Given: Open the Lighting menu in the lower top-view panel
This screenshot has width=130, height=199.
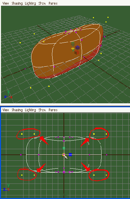Looking at the screenshot, I should coord(30,110).
